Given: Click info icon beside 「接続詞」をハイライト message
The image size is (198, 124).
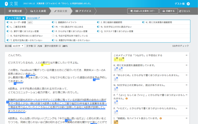Looking at the screenshot, I should (x=161, y=118).
